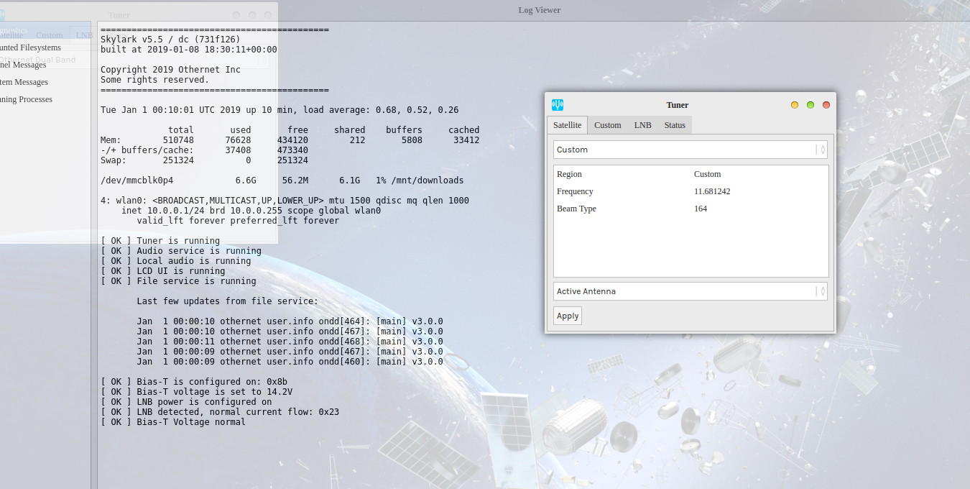Click the '-/+ buffers/cache:' row

pos(204,150)
